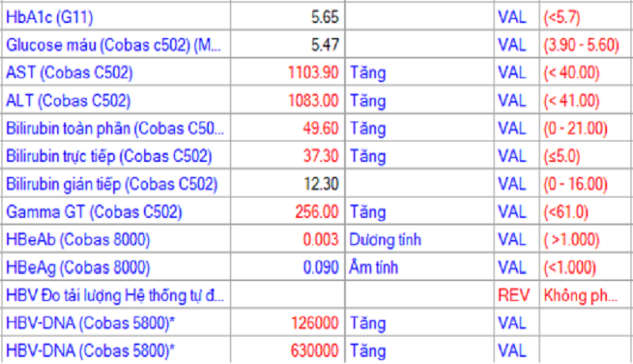Click the Gamma GT result value 256.00
633x364 pixels.
pyautogui.click(x=317, y=212)
